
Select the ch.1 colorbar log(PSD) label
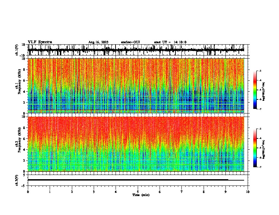pyautogui.click(x=264, y=92)
